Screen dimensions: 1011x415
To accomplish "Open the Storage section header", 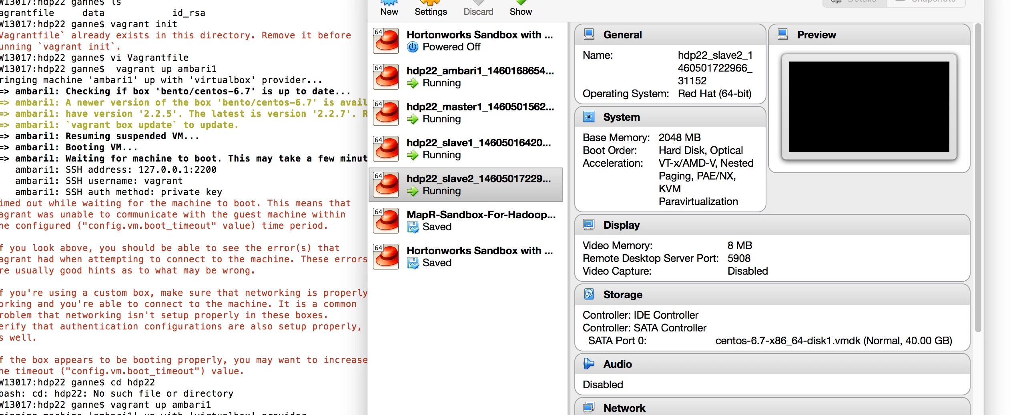I will (772, 294).
